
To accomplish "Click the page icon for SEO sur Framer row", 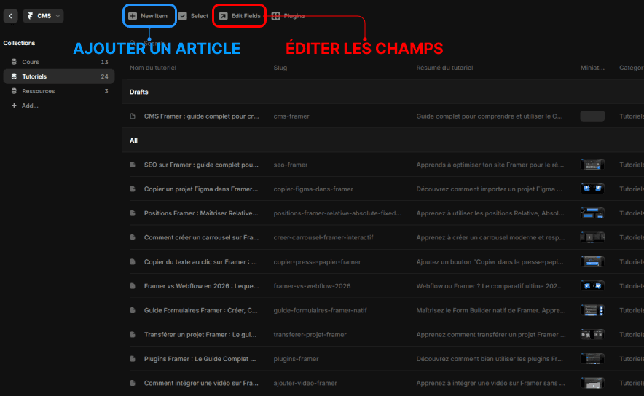I will pyautogui.click(x=133, y=165).
